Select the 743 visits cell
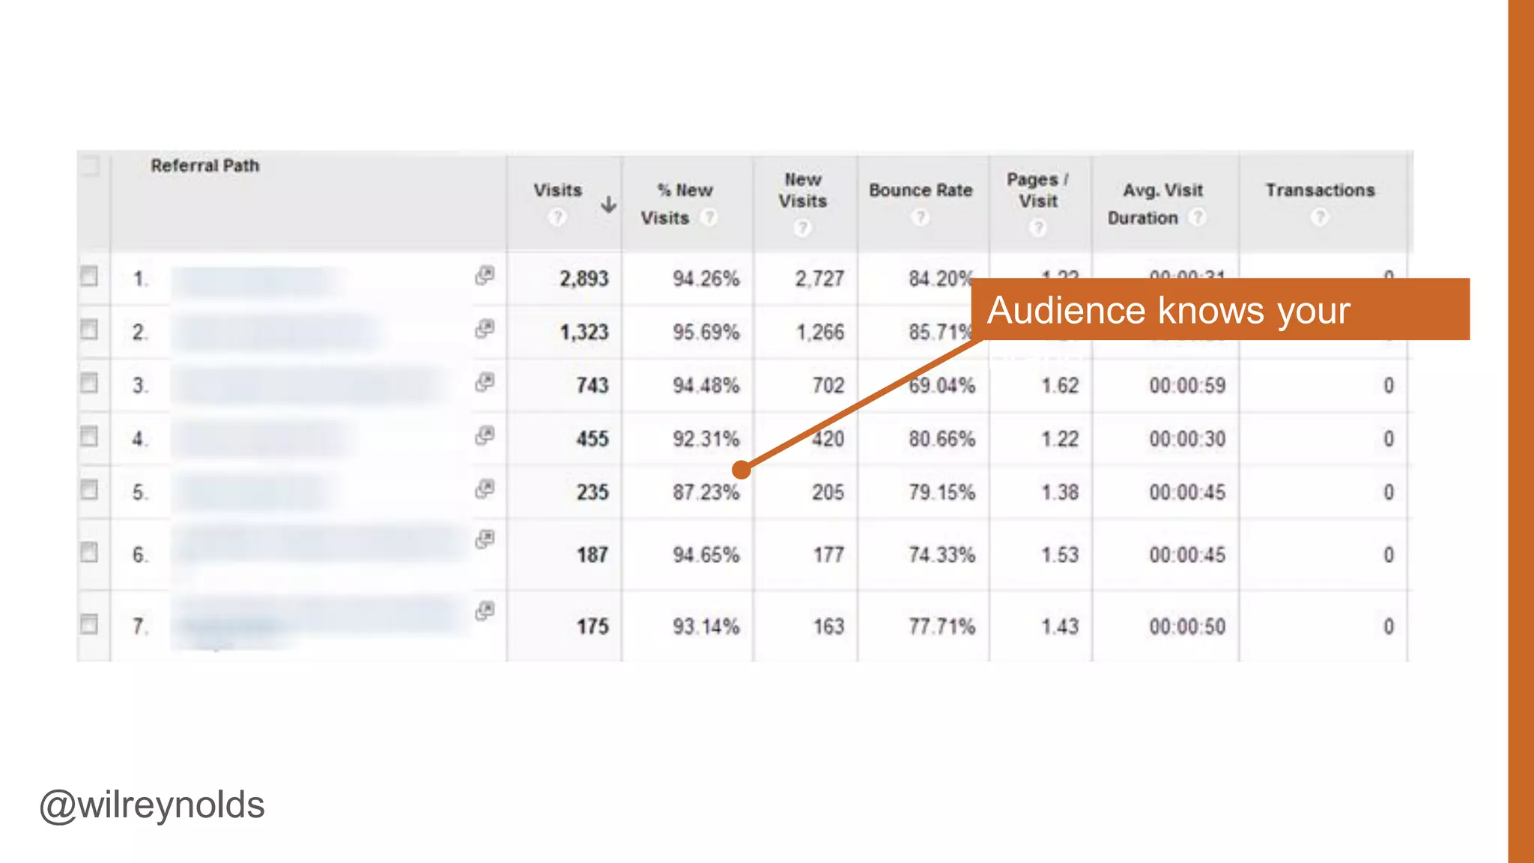Image resolution: width=1534 pixels, height=863 pixels. [592, 385]
